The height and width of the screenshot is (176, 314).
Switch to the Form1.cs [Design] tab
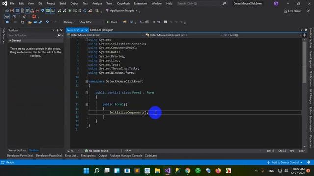pyautogui.click(x=102, y=30)
